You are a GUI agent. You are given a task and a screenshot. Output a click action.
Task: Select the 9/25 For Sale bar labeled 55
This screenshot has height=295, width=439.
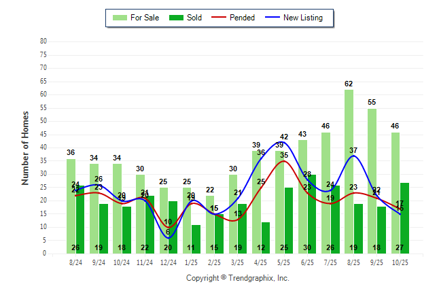(372, 181)
